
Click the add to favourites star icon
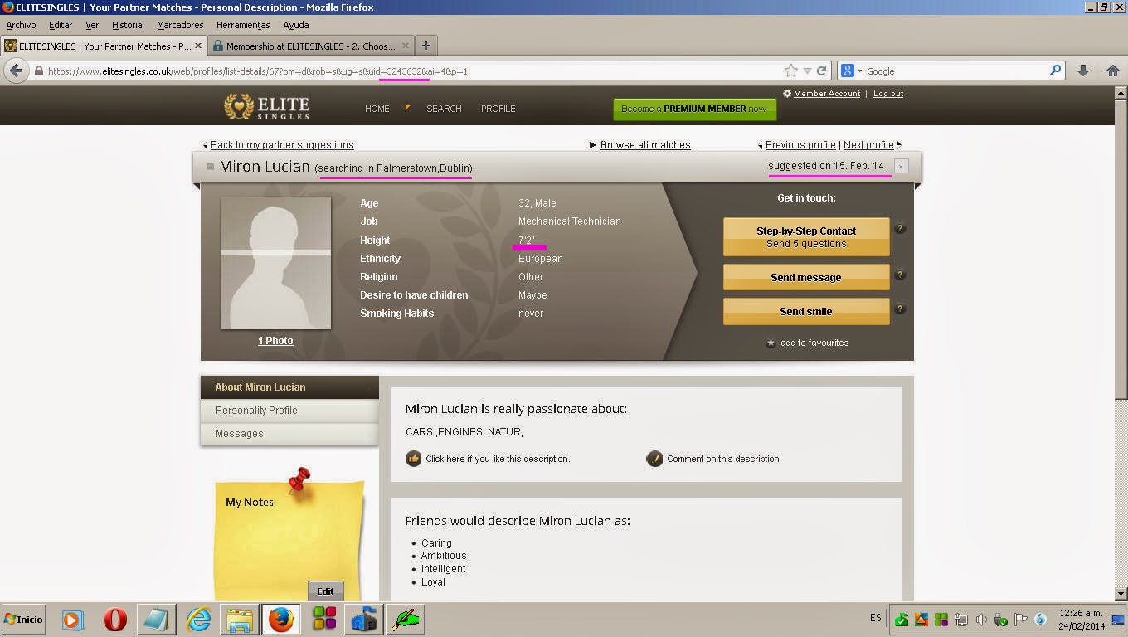point(771,343)
